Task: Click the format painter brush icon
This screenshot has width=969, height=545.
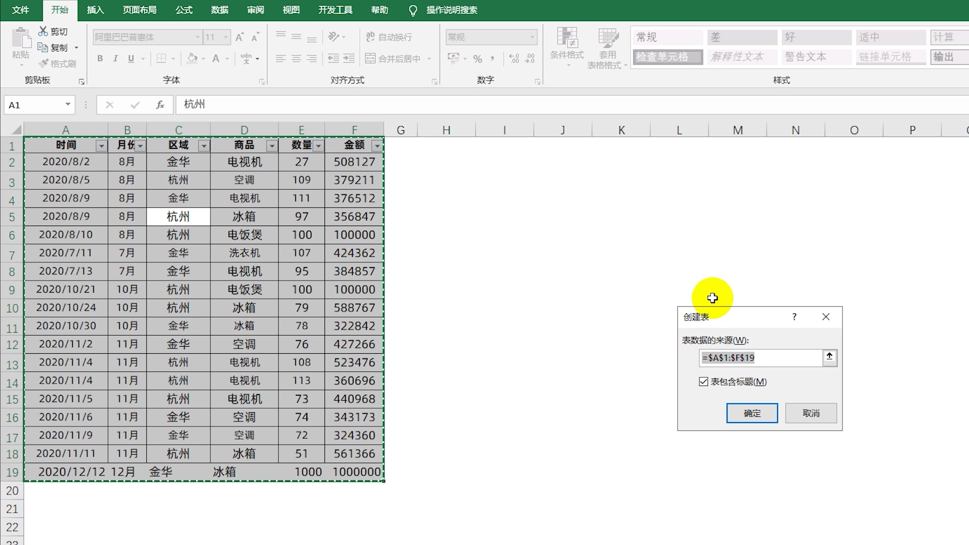Action: click(44, 64)
